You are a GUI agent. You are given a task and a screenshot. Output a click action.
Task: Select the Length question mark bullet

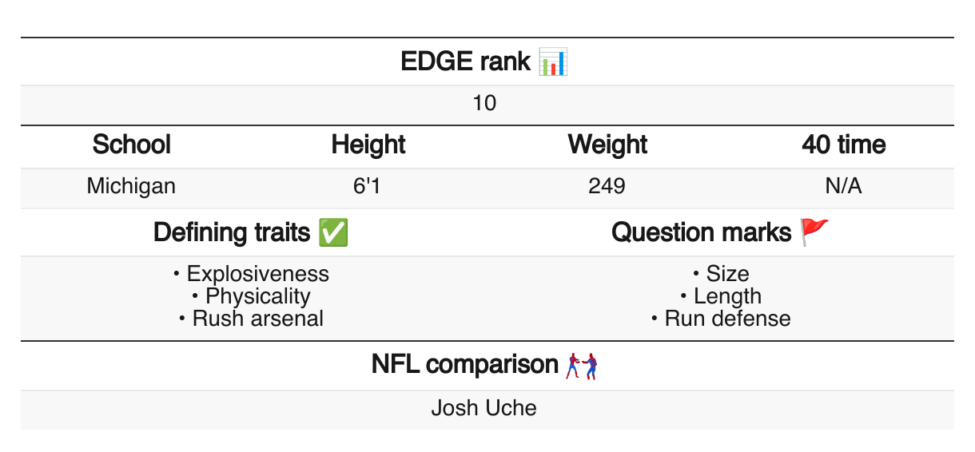pos(721,296)
